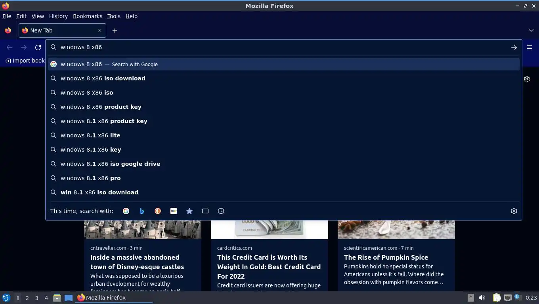
Task: Choose suggestion 'windows 8.1 x86 key'
Action: coord(284,150)
